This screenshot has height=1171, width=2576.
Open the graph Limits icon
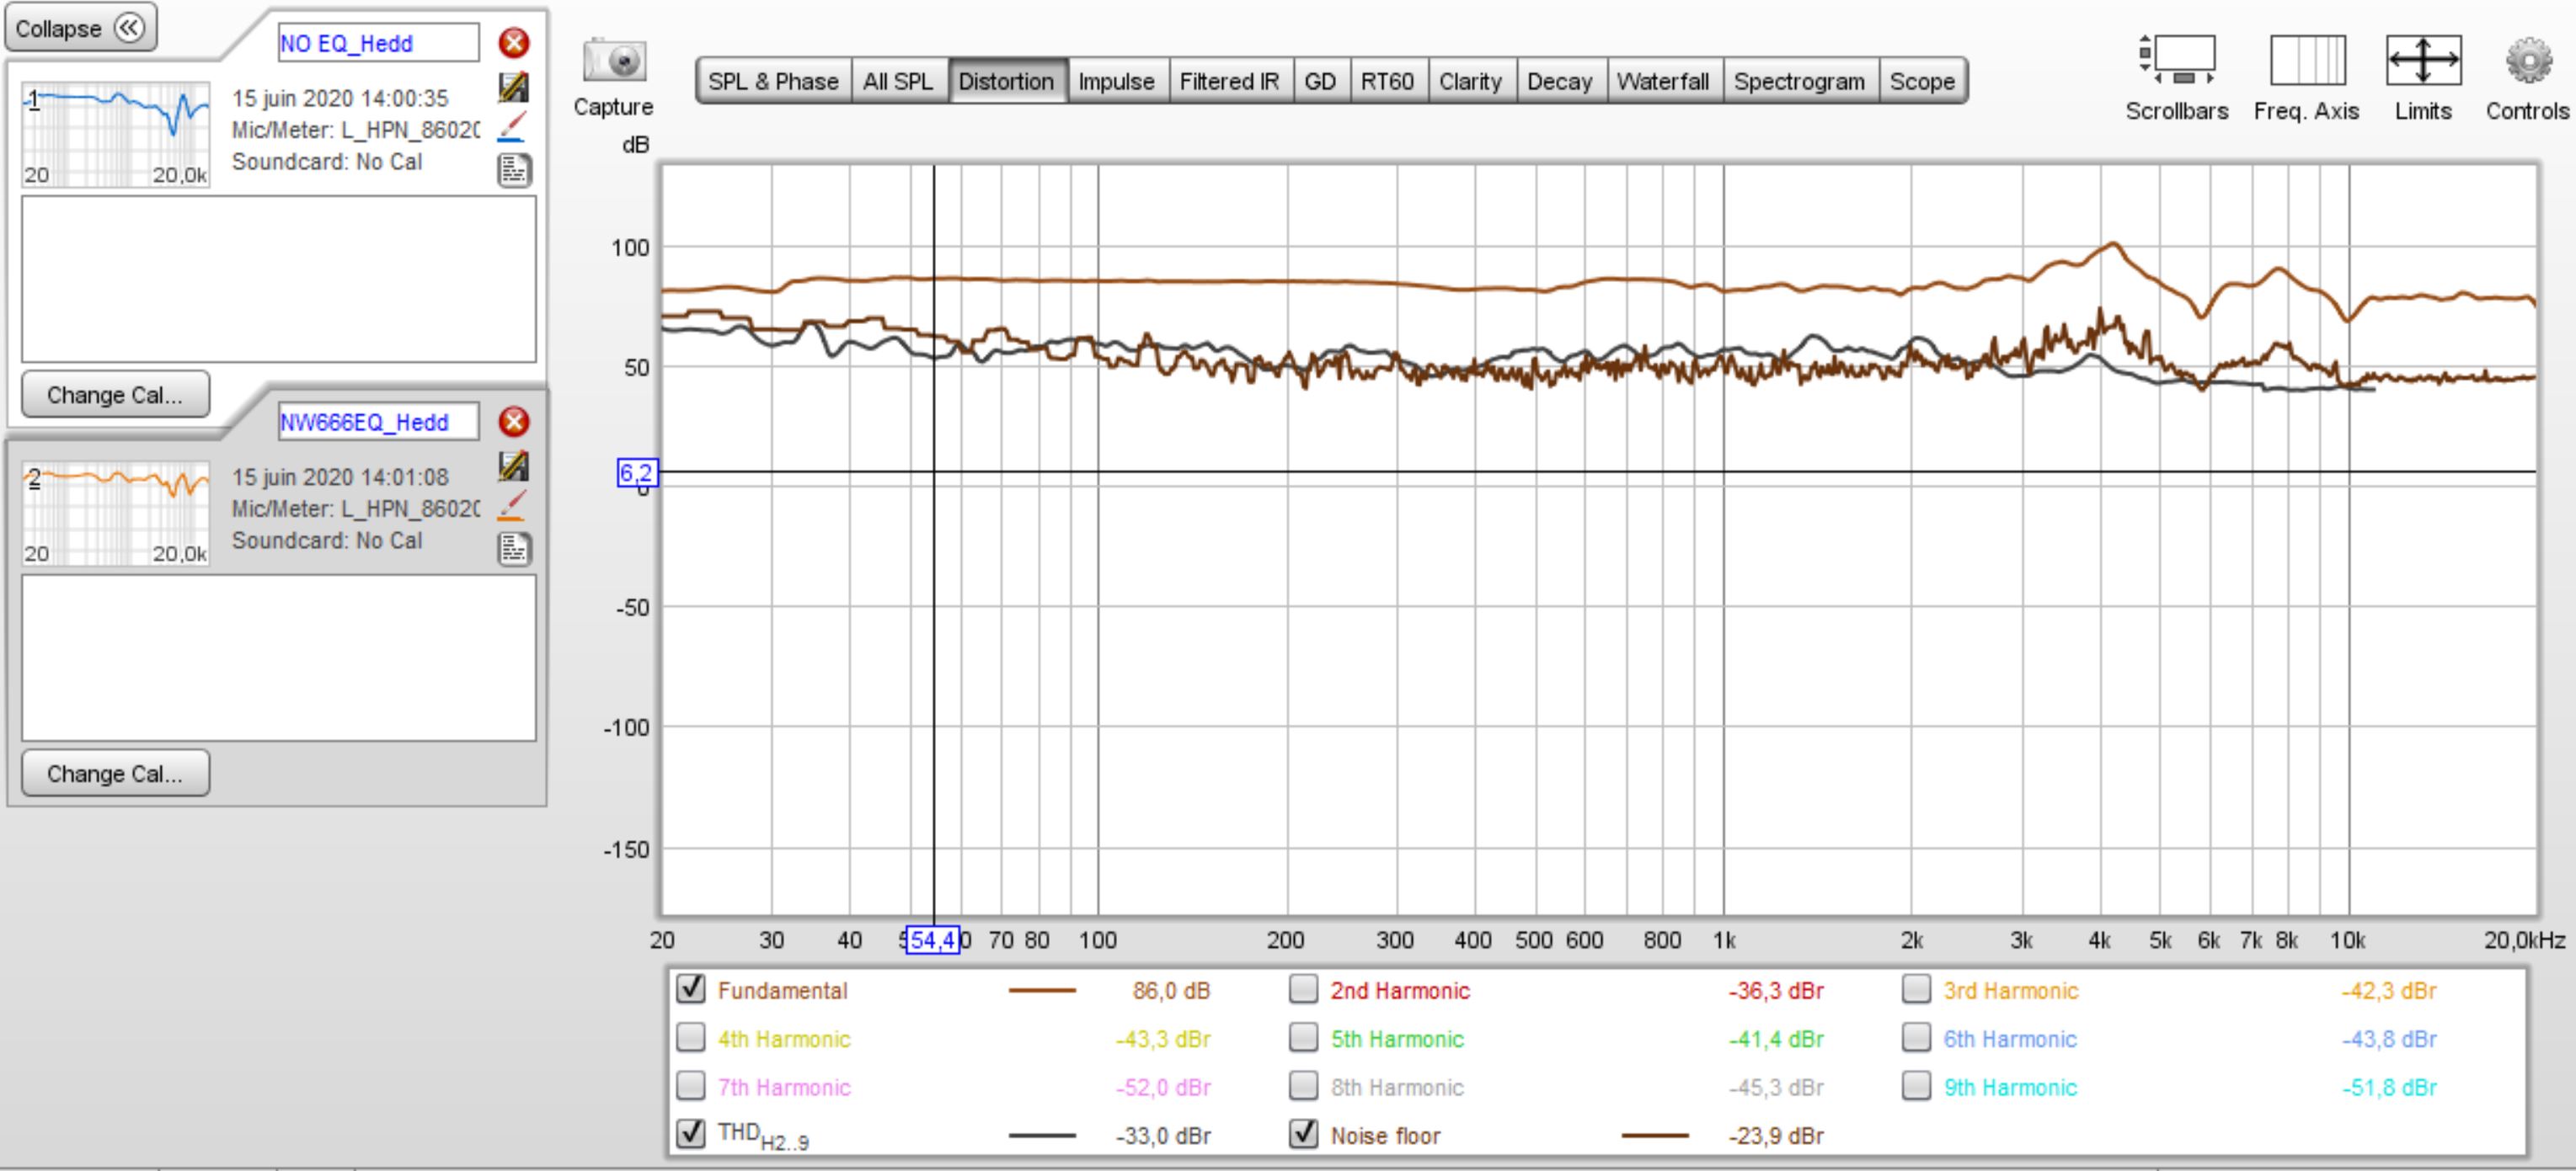pos(2423,60)
